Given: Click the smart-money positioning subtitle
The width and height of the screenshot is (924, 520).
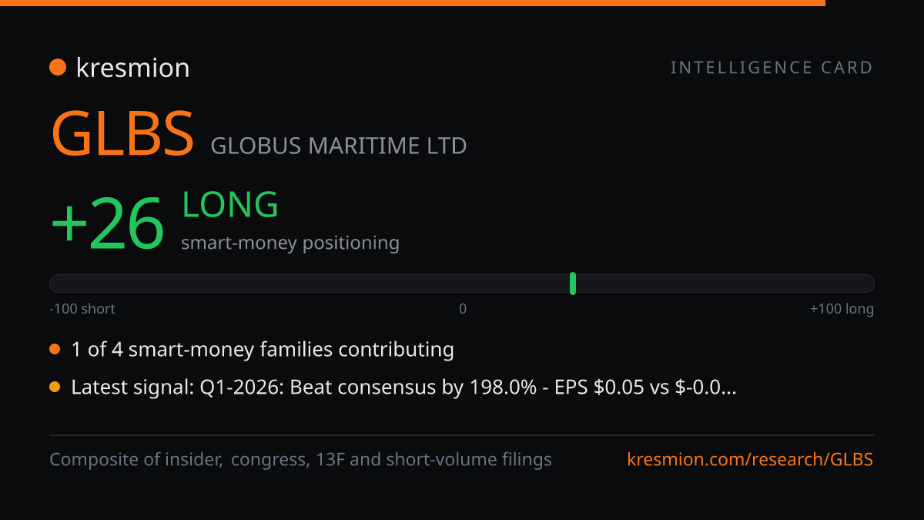Looking at the screenshot, I should tap(290, 243).
